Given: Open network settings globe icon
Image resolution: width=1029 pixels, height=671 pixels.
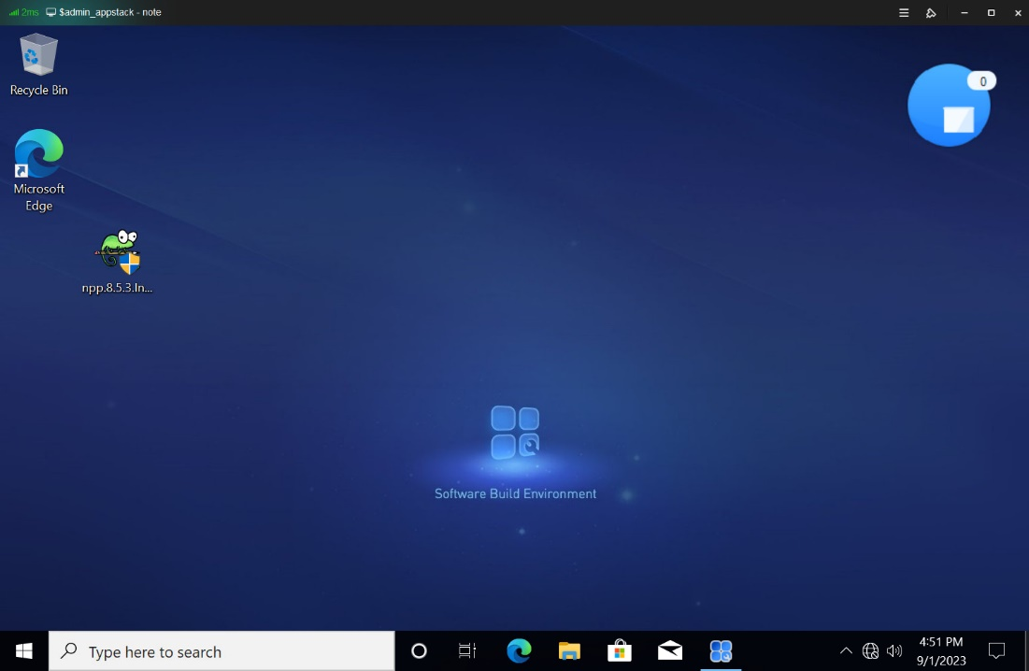Looking at the screenshot, I should coord(870,651).
